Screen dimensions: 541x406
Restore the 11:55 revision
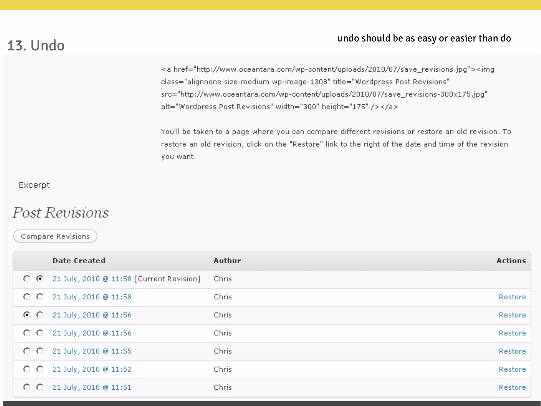click(x=512, y=351)
